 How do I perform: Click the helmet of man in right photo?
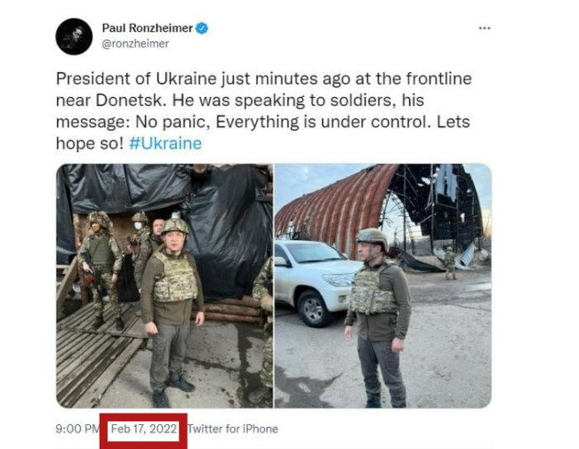click(371, 237)
